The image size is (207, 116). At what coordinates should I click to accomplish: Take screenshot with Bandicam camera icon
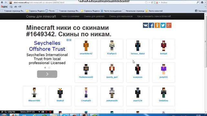[x=43, y=112]
